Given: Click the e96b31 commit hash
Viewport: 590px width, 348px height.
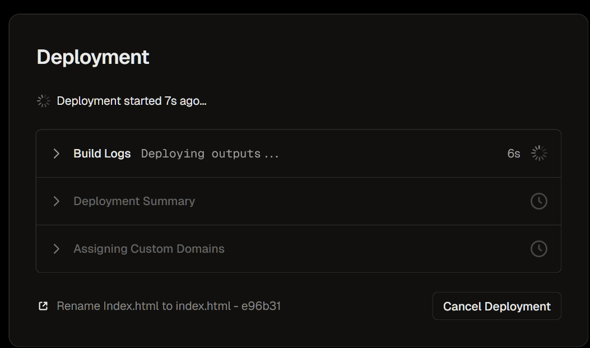Looking at the screenshot, I should pos(261,306).
